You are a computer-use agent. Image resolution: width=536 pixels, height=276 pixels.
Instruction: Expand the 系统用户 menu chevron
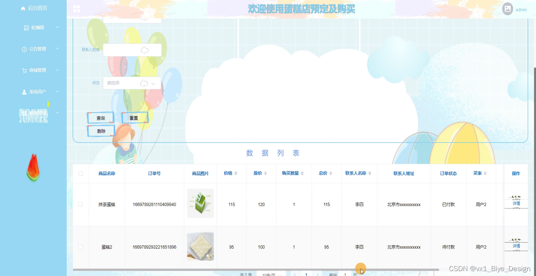[x=57, y=91]
